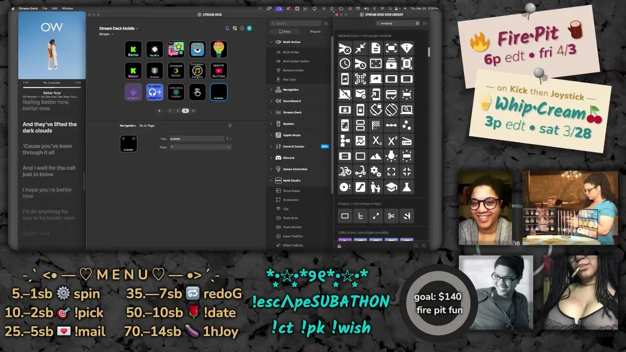Open the Stream profile dropdown
This screenshot has height=352, width=626.
(x=106, y=34)
